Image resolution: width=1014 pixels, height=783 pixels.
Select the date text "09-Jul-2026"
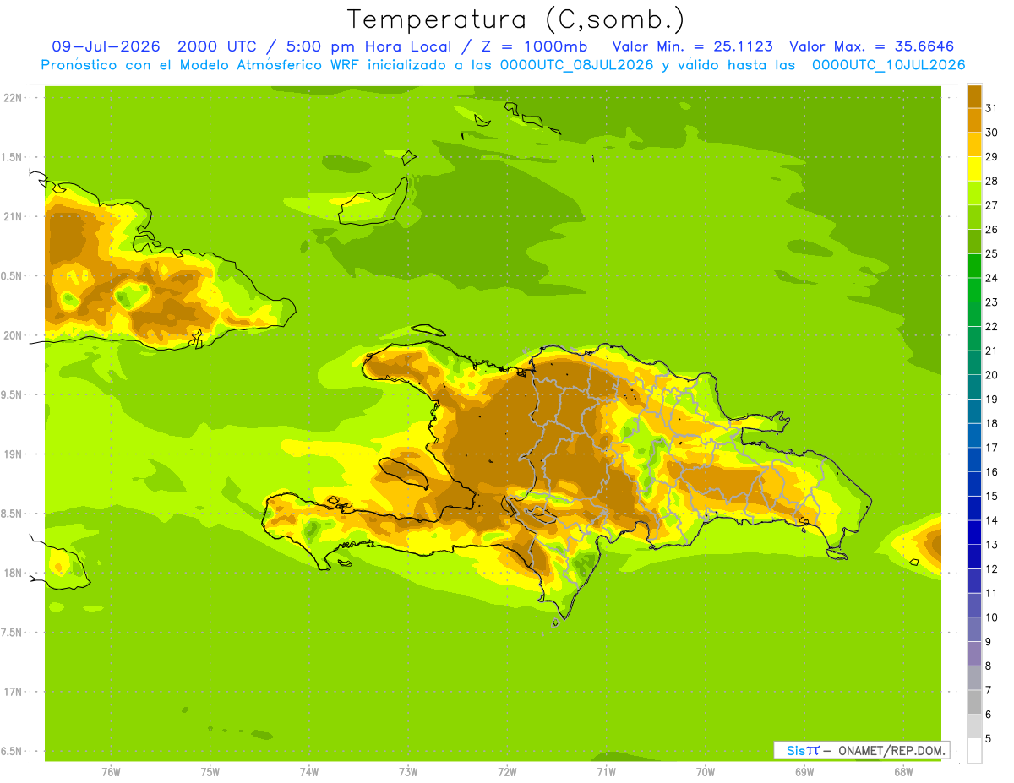[107, 46]
